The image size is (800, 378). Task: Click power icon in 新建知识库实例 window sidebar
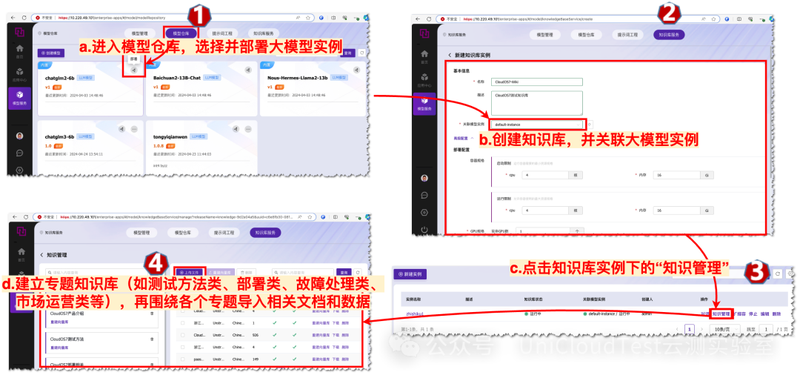[424, 229]
